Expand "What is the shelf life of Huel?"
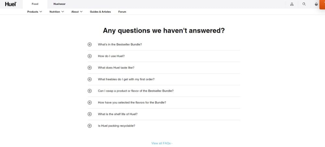This screenshot has height=147, width=325. [164, 114]
